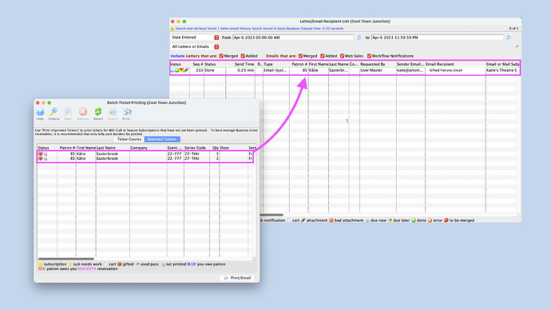
Task: Click horizontal scrollbar in Letter/Email Recipient List
Action: pos(272,215)
